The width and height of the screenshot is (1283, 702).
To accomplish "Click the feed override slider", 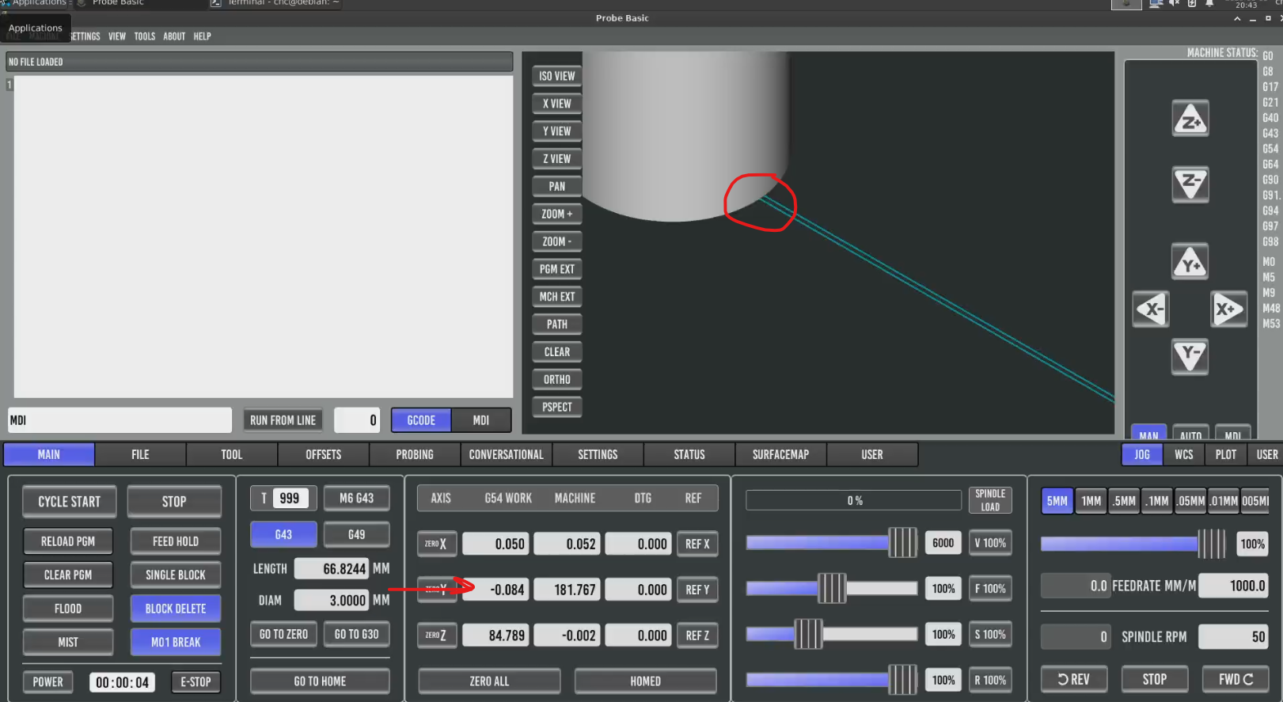I will (831, 589).
